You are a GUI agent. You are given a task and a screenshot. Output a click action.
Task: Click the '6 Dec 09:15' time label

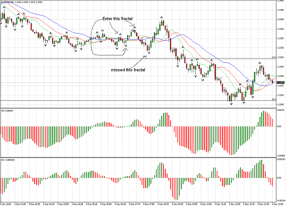click(x=178, y=204)
